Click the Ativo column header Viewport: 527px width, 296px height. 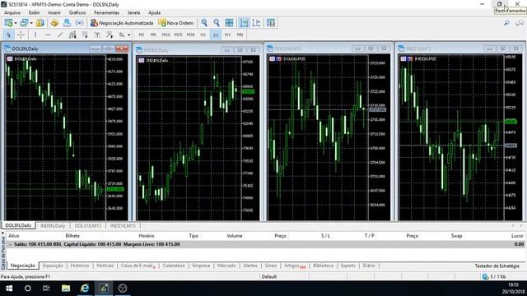coord(14,236)
